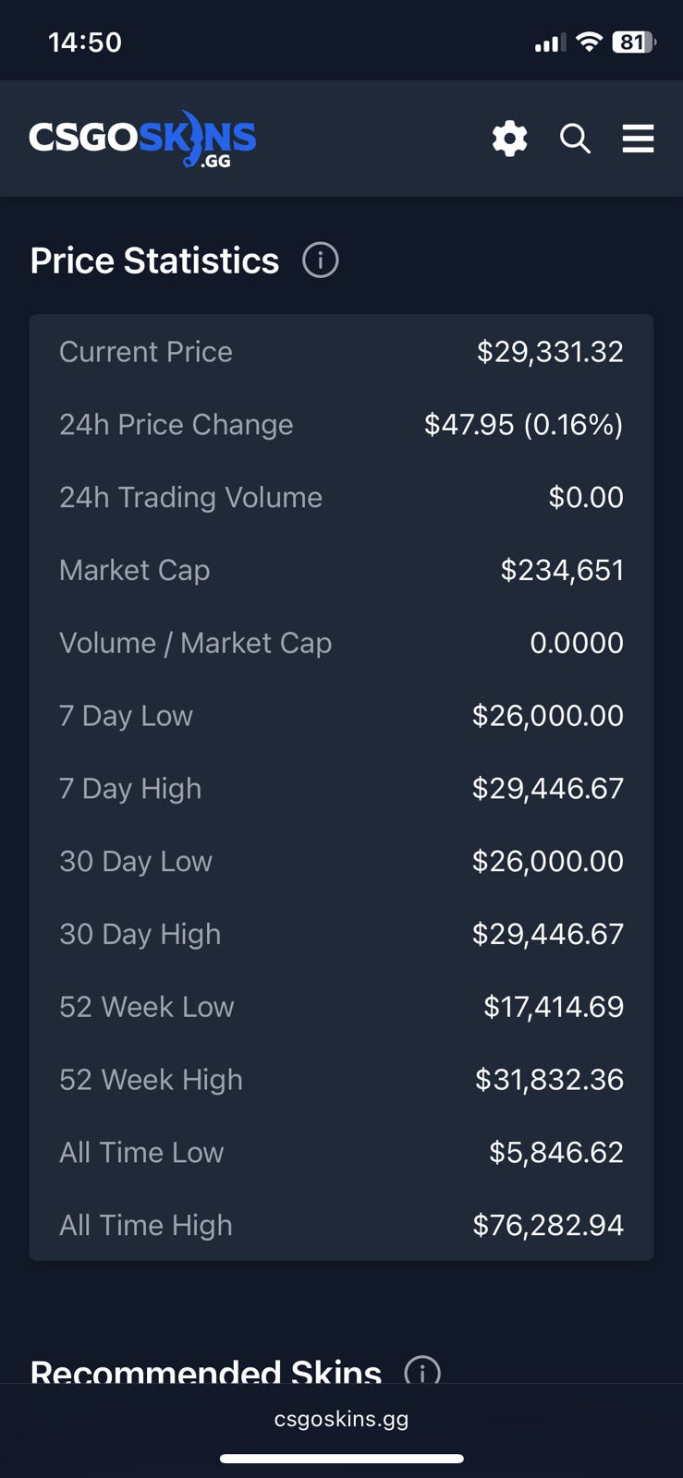Tap the home indicator bar
The width and height of the screenshot is (683, 1478).
tap(341, 1459)
